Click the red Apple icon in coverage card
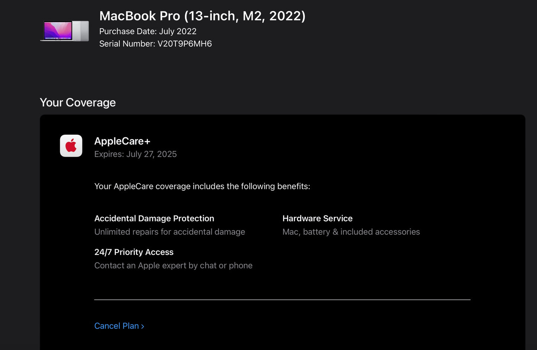Viewport: 537px width, 350px height. click(71, 145)
